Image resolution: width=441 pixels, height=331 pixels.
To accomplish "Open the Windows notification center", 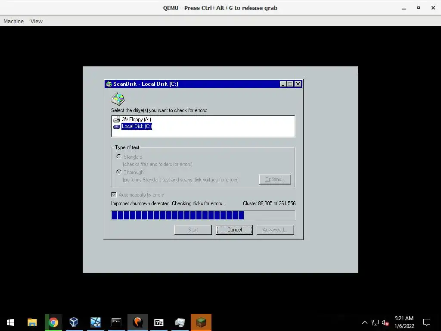I will pyautogui.click(x=427, y=322).
